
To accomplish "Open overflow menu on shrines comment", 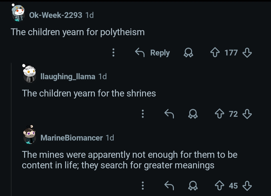I will coord(143,114).
